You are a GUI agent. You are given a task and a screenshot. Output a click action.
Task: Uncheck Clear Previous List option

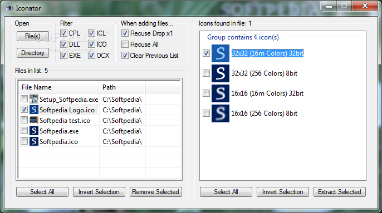coord(125,56)
